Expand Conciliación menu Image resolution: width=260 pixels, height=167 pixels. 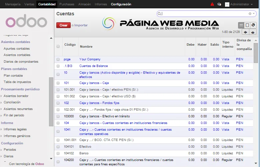coord(12,102)
